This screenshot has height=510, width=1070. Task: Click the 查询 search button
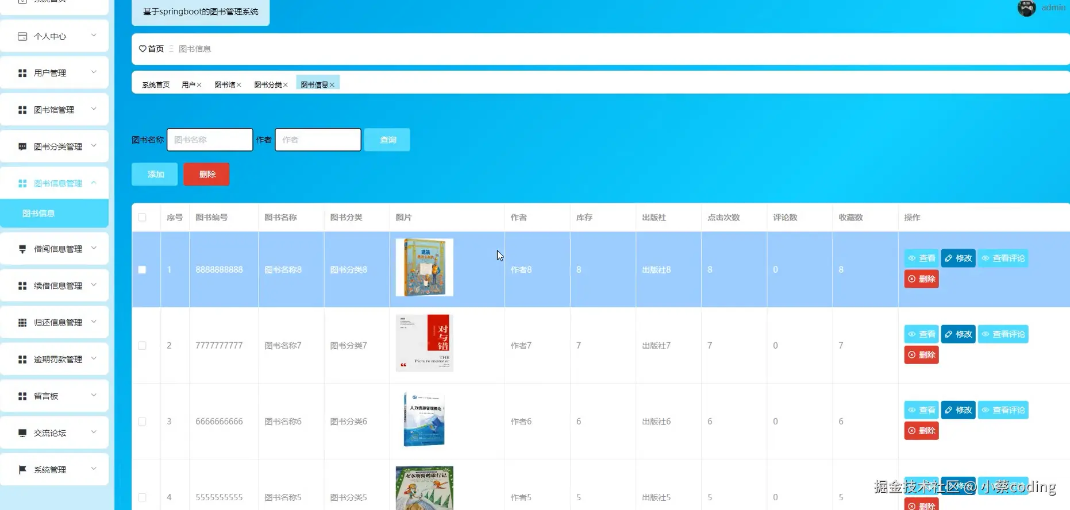point(387,140)
